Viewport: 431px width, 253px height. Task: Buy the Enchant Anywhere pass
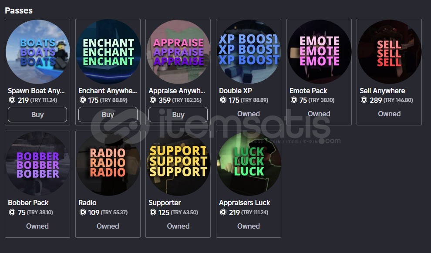coord(108,115)
